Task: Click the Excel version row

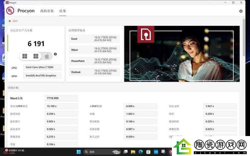Action: point(94,39)
